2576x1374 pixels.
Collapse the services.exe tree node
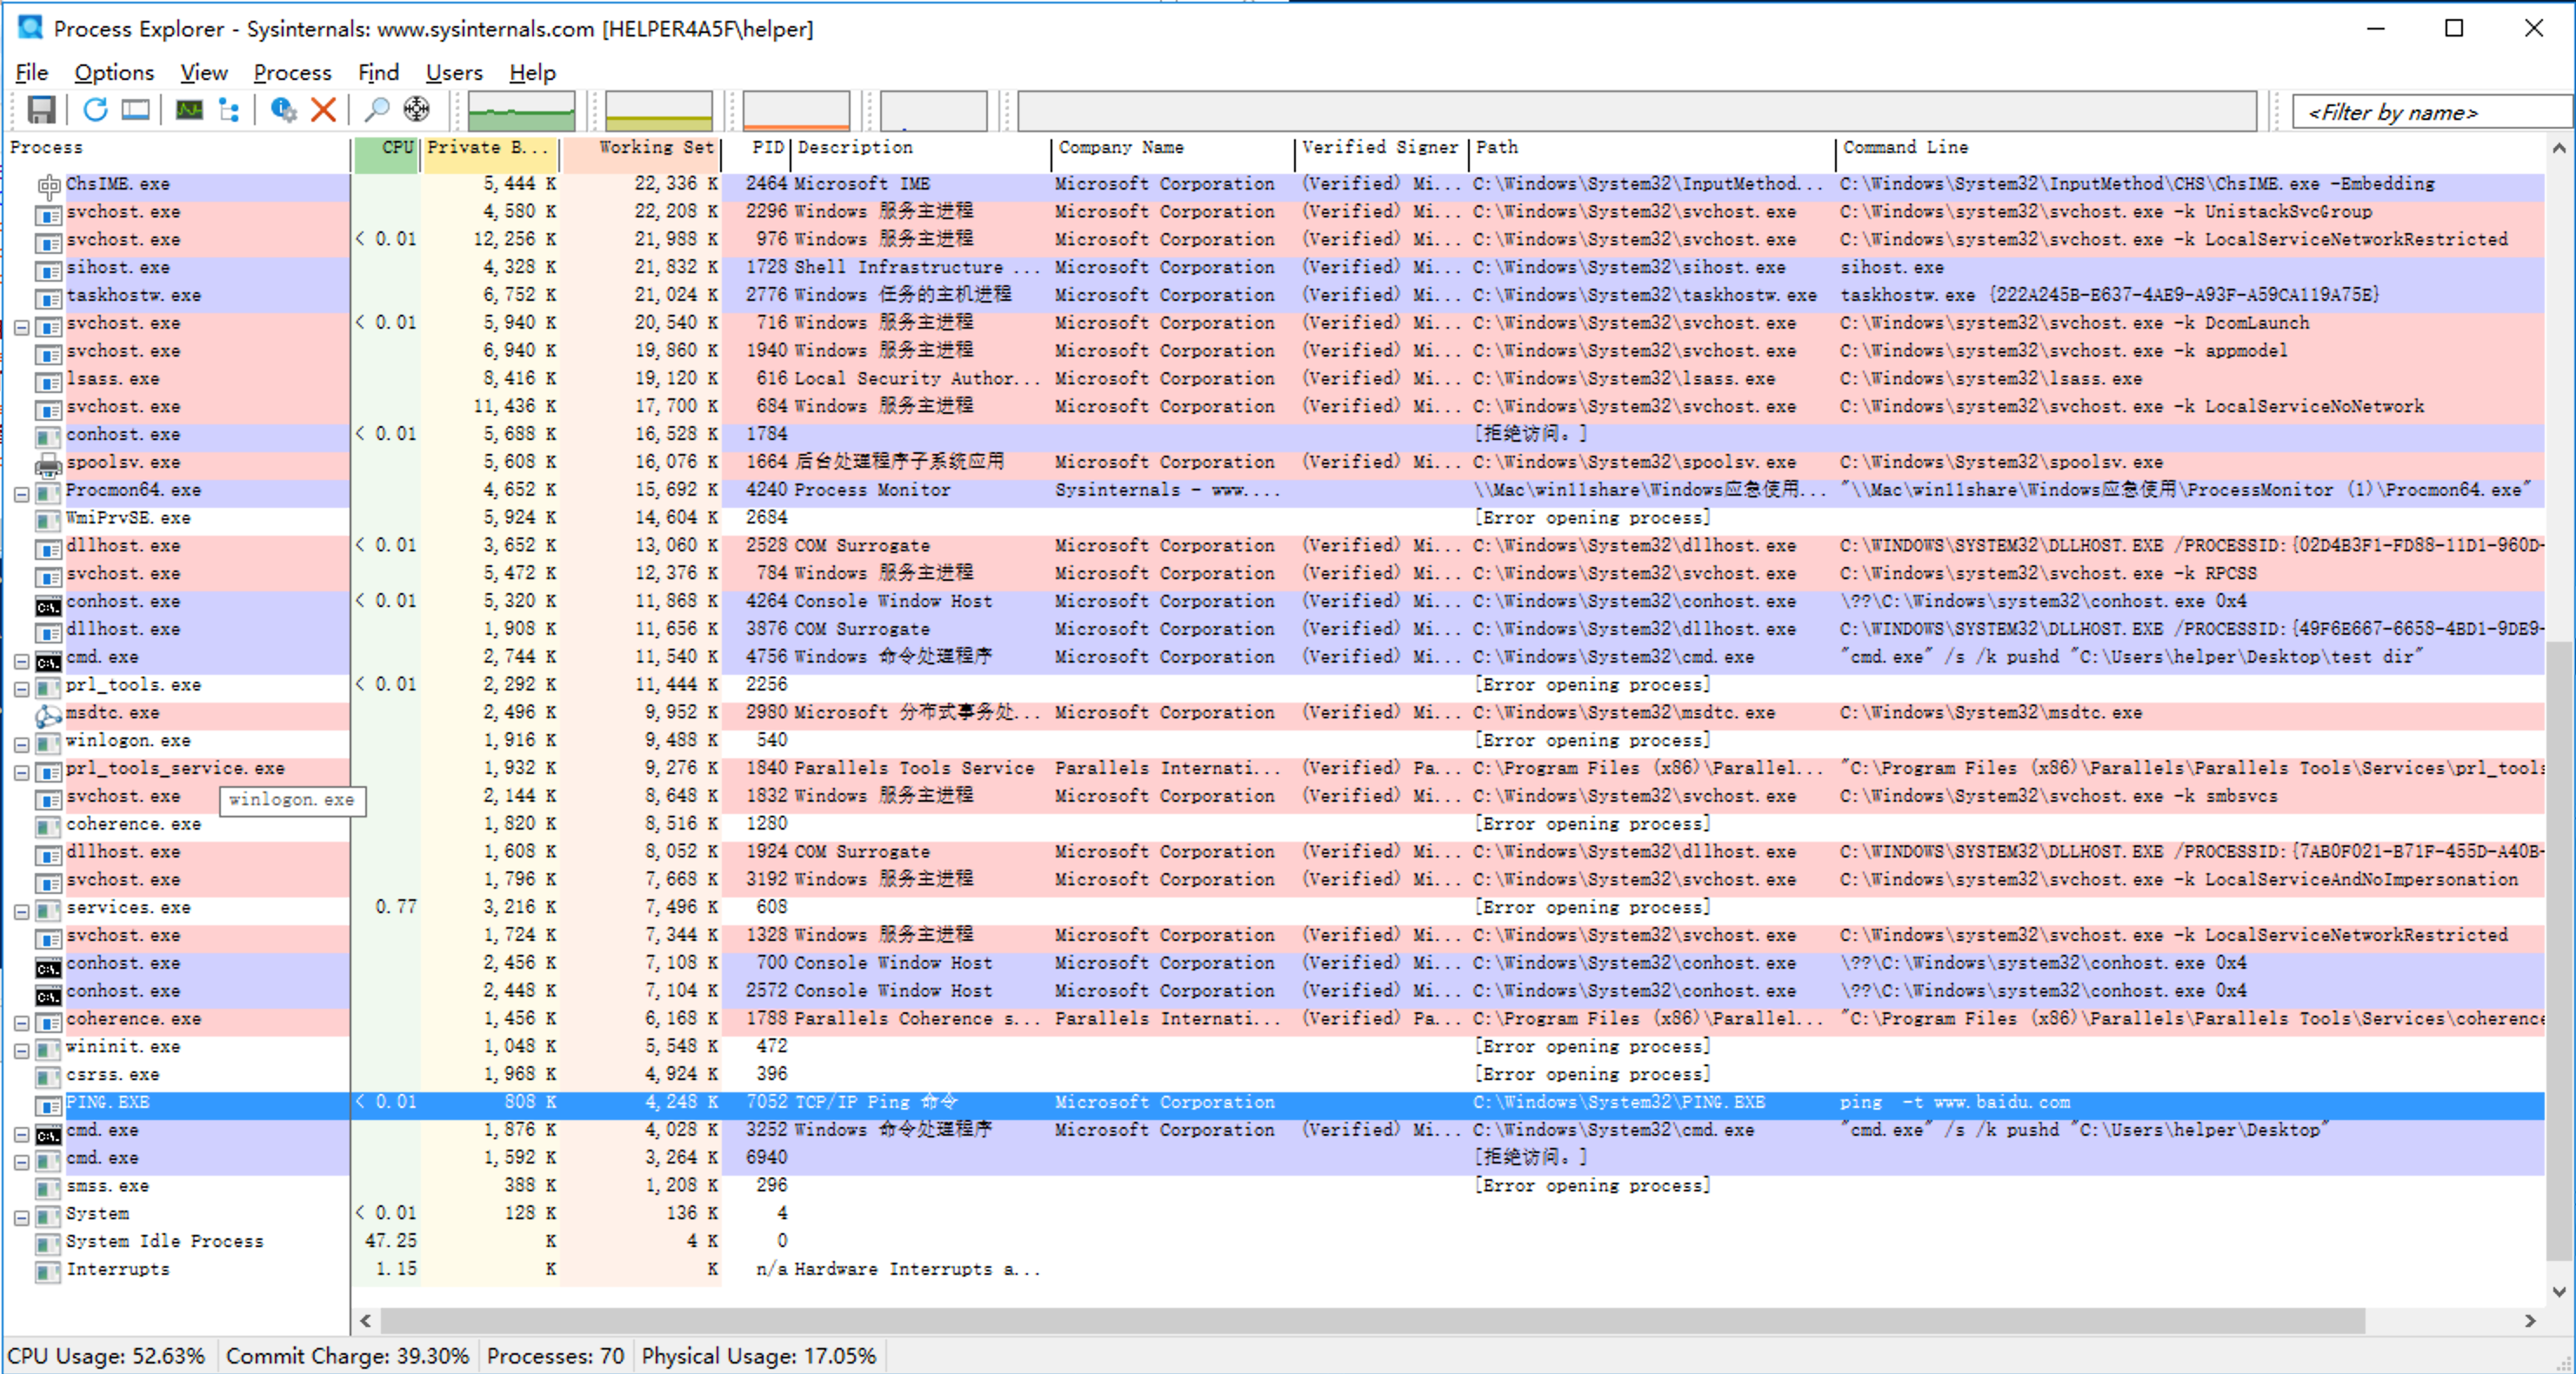click(x=21, y=912)
